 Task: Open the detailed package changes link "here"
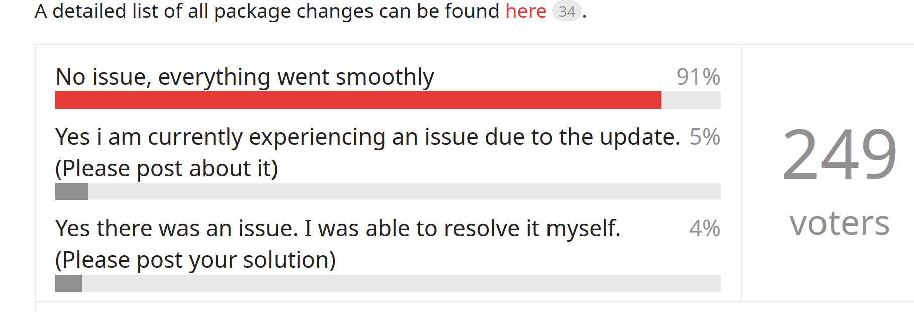click(x=525, y=11)
